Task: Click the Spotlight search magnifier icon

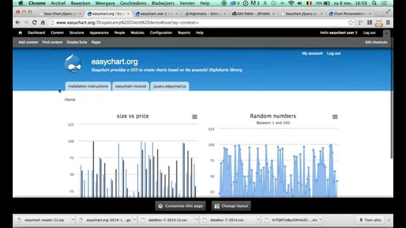Action: 375,3
